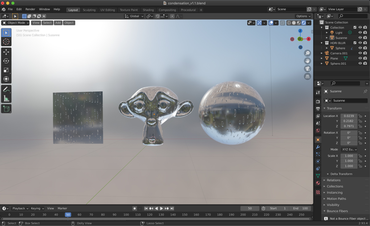Image resolution: width=370 pixels, height=226 pixels.
Task: Open the viewport Add menu
Action: click(x=58, y=23)
